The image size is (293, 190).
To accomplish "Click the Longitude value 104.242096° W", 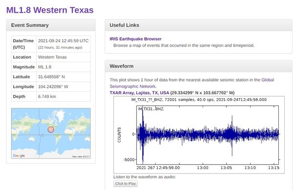I will [x=53, y=86].
